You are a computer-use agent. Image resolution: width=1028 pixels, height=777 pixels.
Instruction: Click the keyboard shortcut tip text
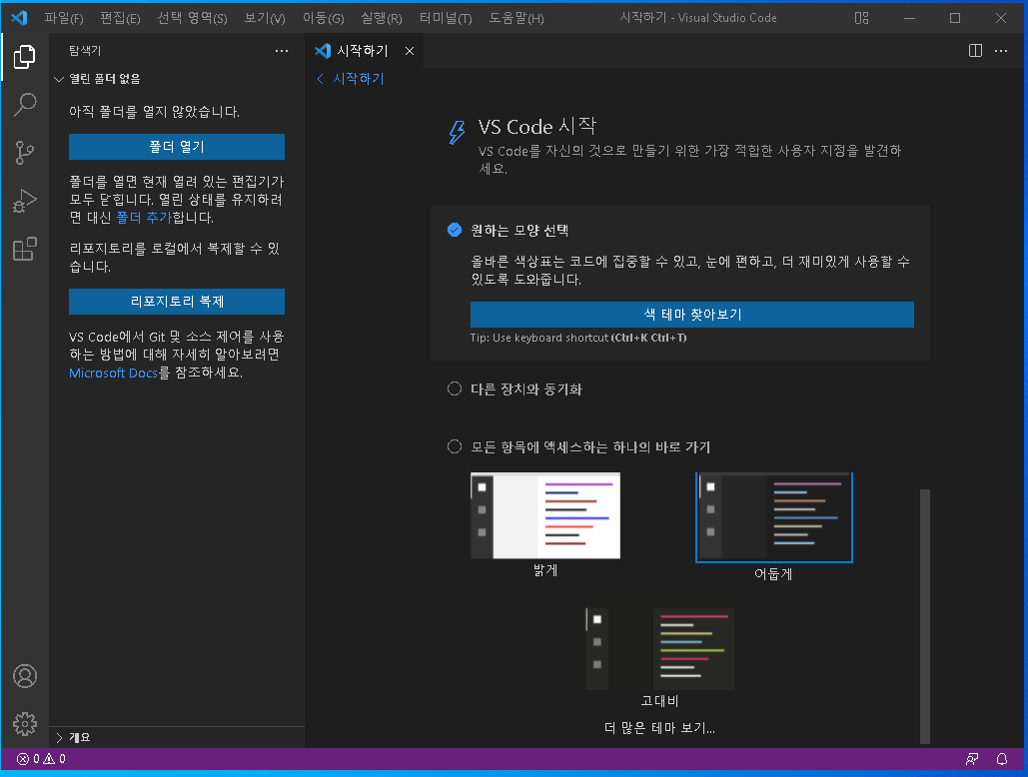tap(578, 338)
